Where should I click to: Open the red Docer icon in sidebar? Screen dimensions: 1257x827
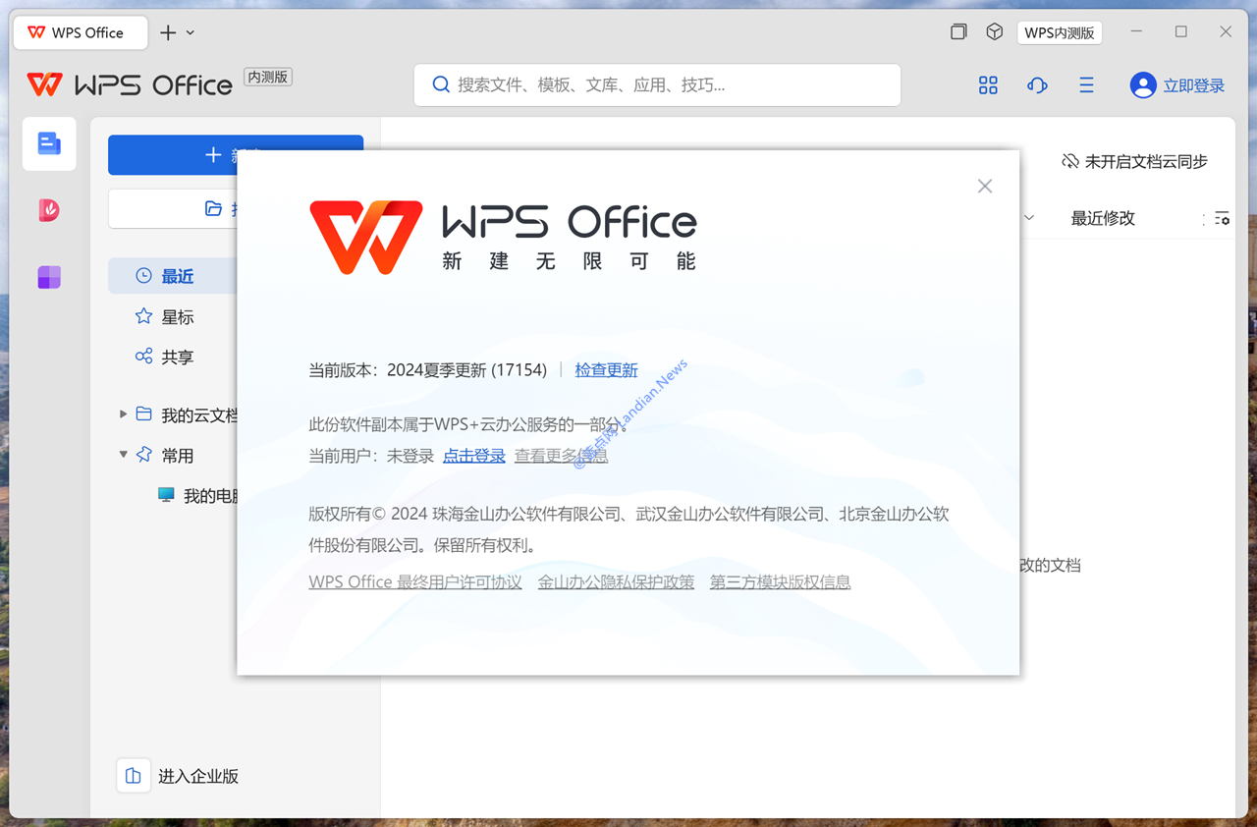click(49, 210)
